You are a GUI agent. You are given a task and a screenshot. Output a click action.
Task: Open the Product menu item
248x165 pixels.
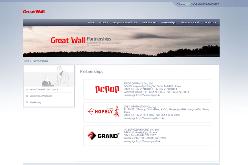(x=104, y=23)
